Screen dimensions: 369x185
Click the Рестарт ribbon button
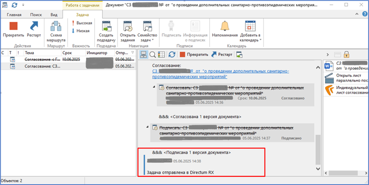(33, 30)
